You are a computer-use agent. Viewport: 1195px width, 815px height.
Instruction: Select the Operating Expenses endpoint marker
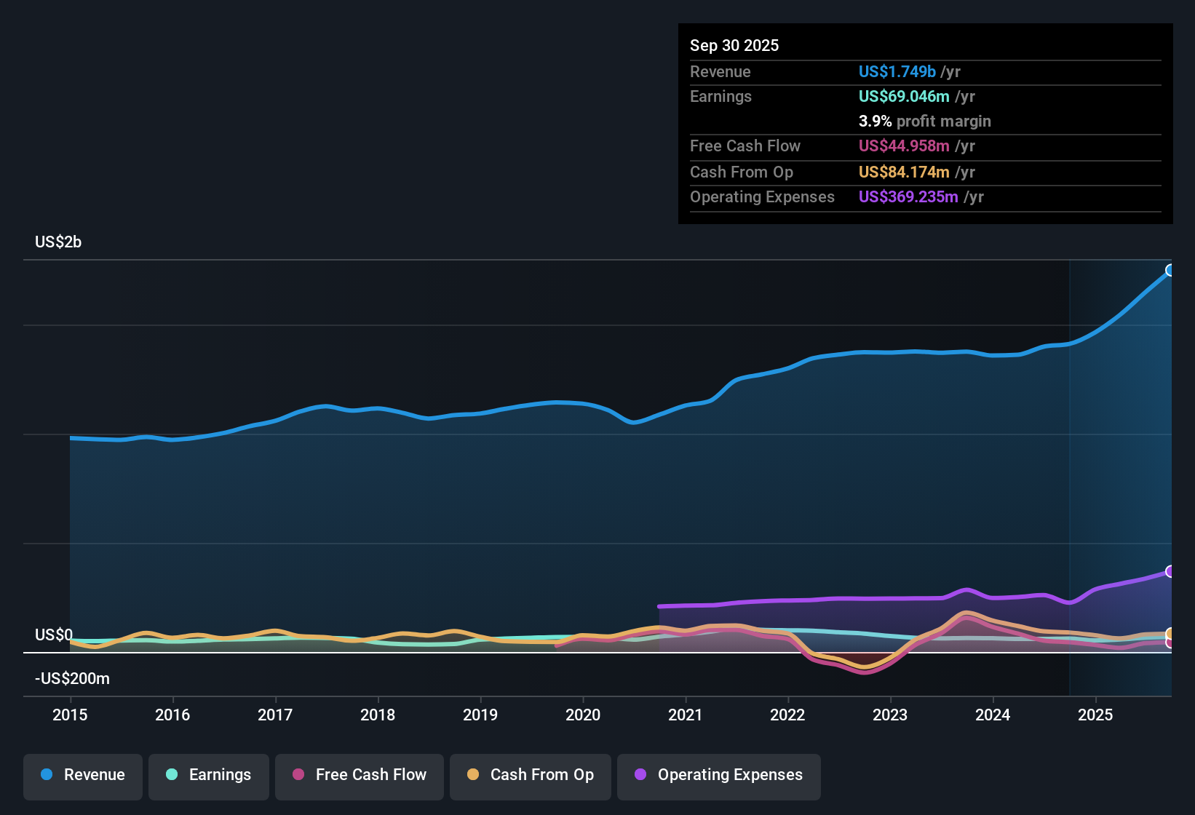[x=1170, y=570]
